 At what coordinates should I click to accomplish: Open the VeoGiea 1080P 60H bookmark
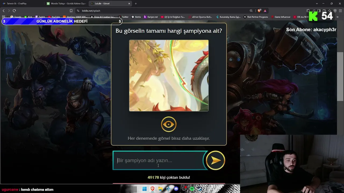pos(75,17)
